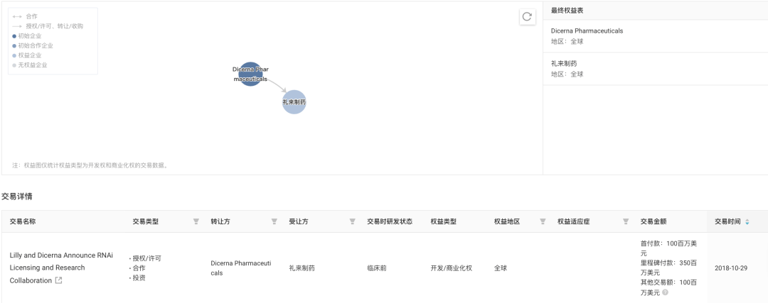
Task: Click the refresh graph icon
Action: pyautogui.click(x=526, y=16)
